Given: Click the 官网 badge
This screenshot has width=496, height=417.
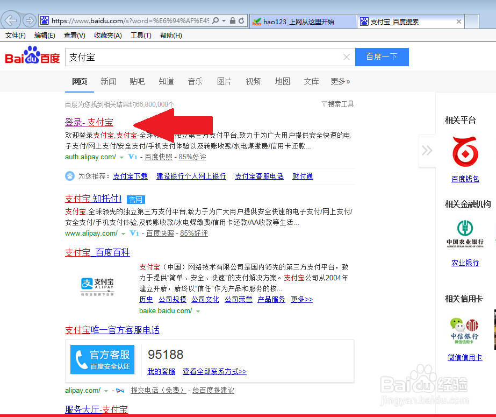Looking at the screenshot, I should point(136,200).
